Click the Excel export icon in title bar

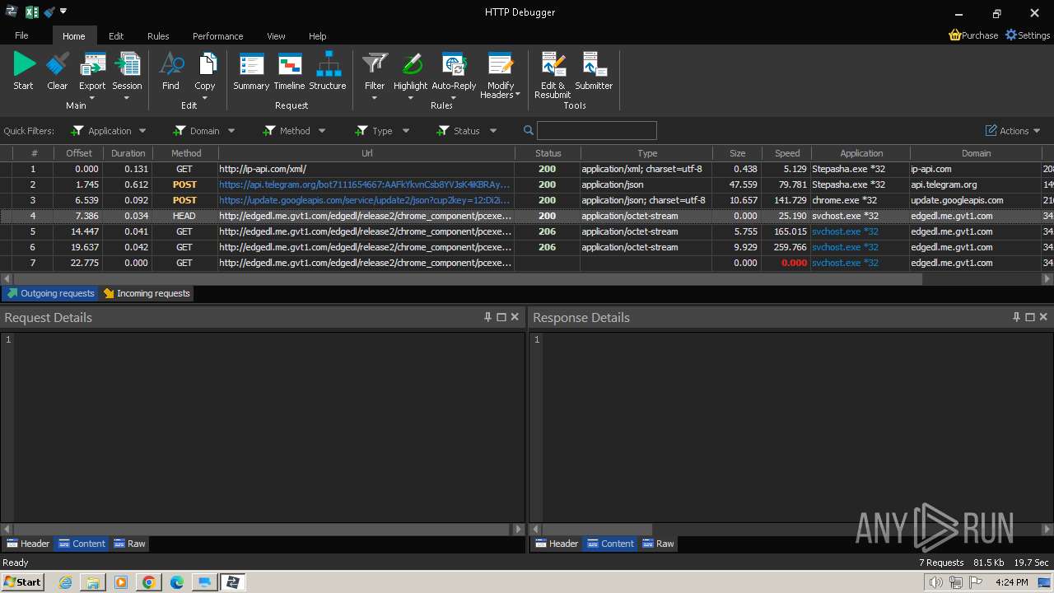pos(32,12)
